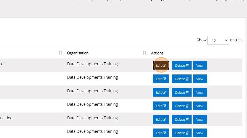Click Delete in the third table row
The height and width of the screenshot is (138, 247).
coord(182,92)
